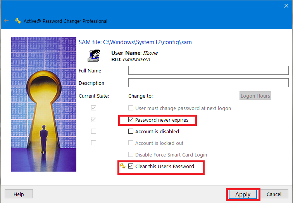The width and height of the screenshot is (293, 203).
Task: Click the Current State label
Action: [x=94, y=96]
